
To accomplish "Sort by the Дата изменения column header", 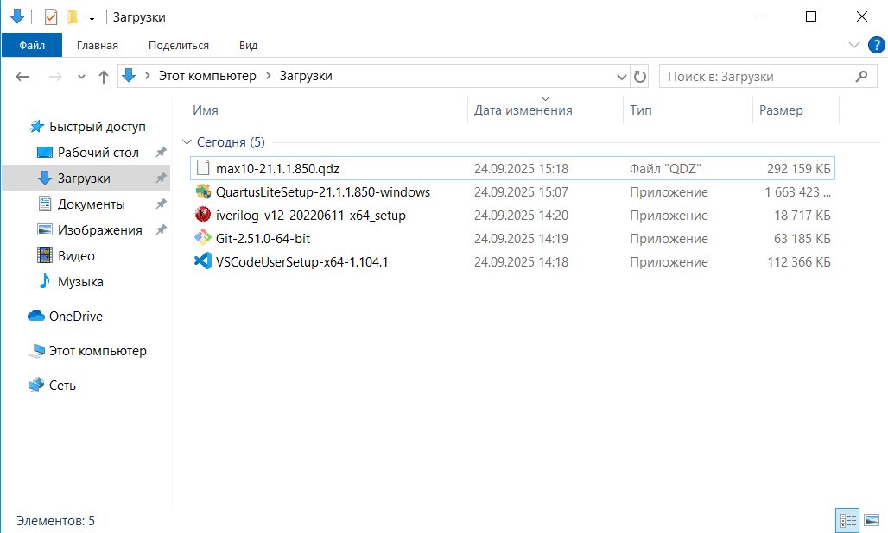I will [x=523, y=110].
